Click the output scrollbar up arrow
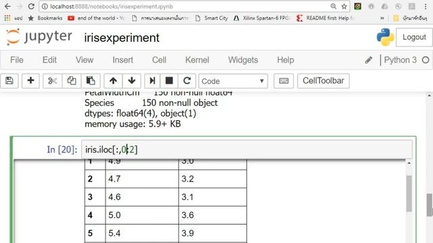 coord(409,163)
